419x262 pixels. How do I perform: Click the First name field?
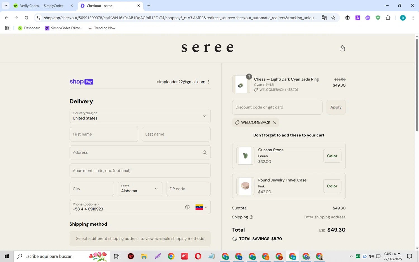tap(104, 134)
